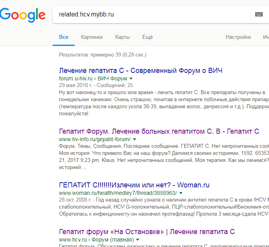Open result 'Лечение гепатита С - Современный Форум о ВИЧ'

pyautogui.click(x=141, y=71)
